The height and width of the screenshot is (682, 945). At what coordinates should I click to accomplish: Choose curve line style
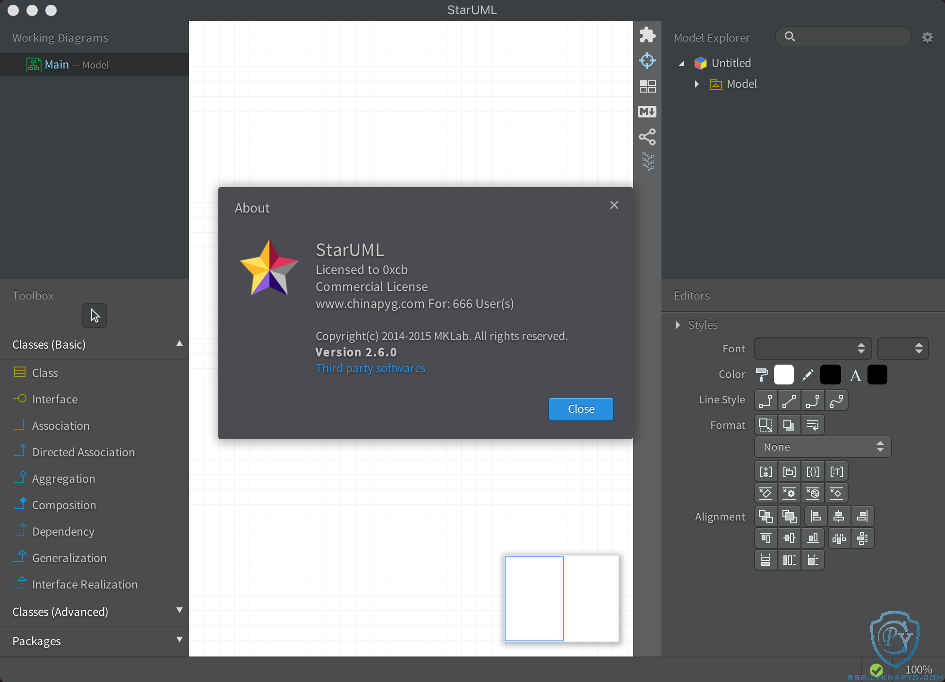coord(836,401)
